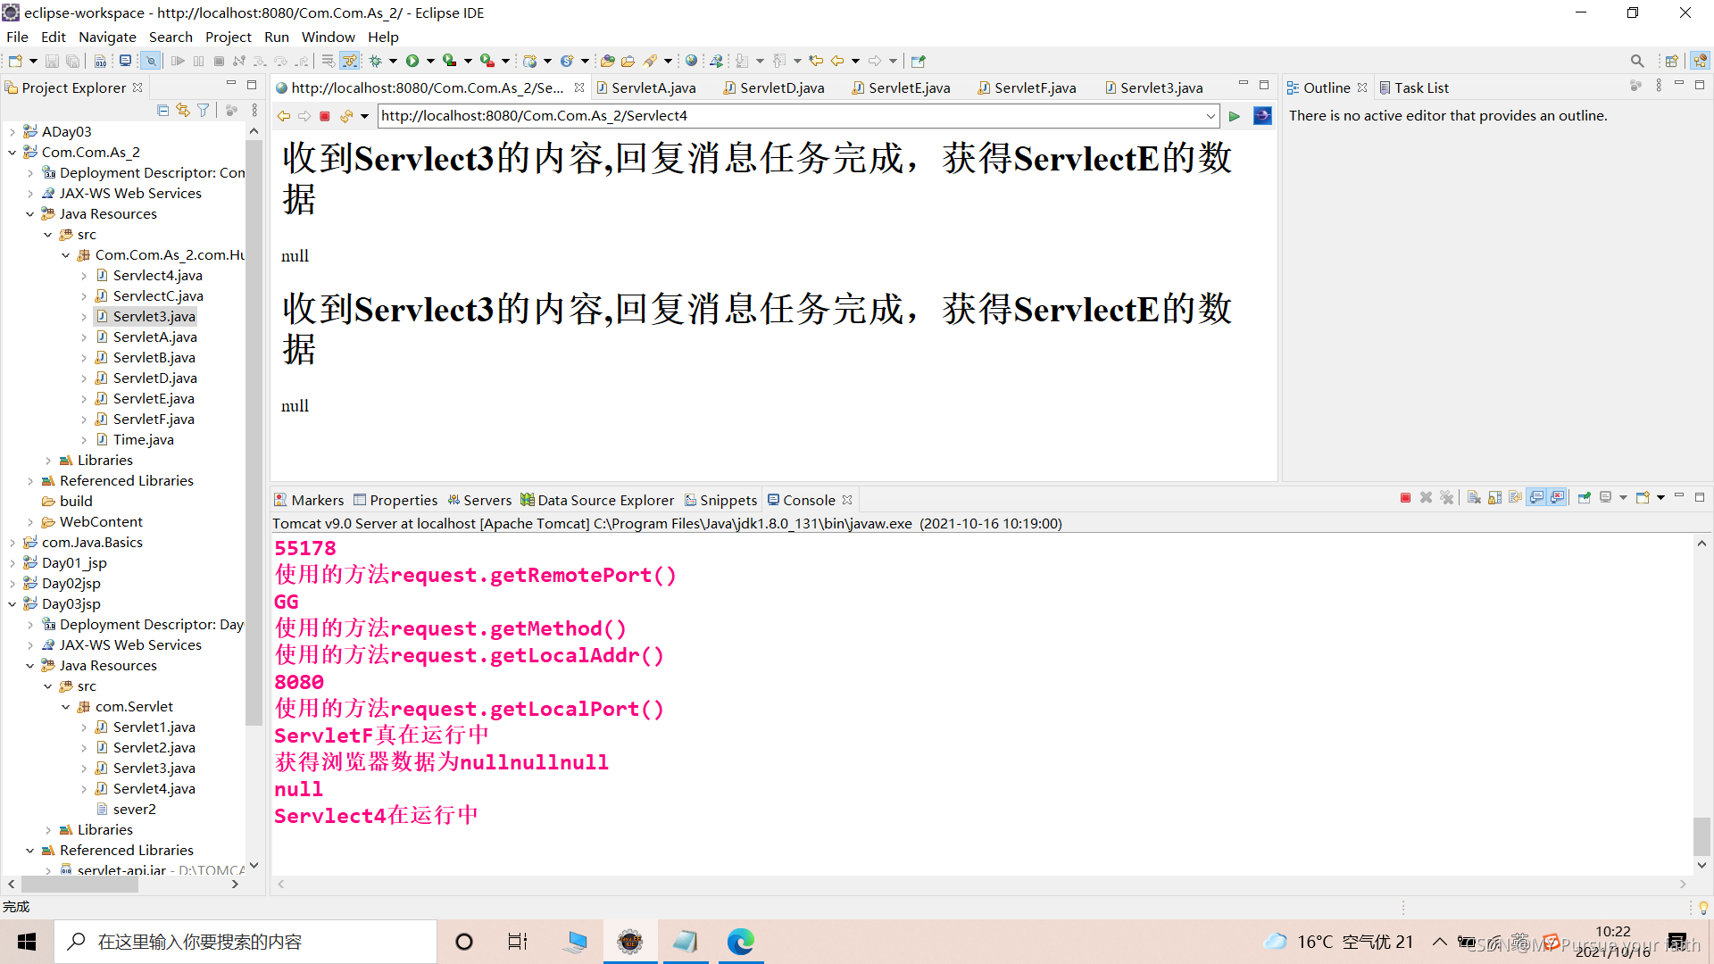Screen dimensions: 1714x964
Task: Click the console vertical scrollbar thumb
Action: (x=1702, y=836)
